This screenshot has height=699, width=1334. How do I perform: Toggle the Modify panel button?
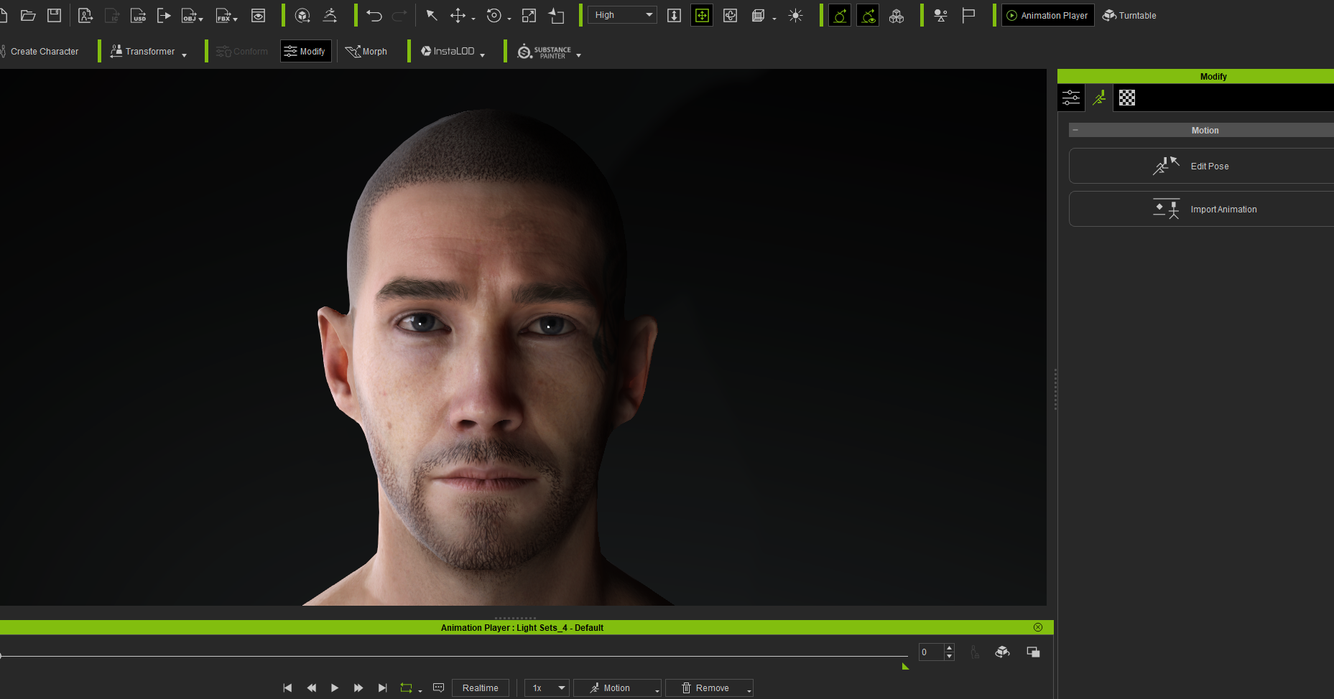(x=305, y=51)
